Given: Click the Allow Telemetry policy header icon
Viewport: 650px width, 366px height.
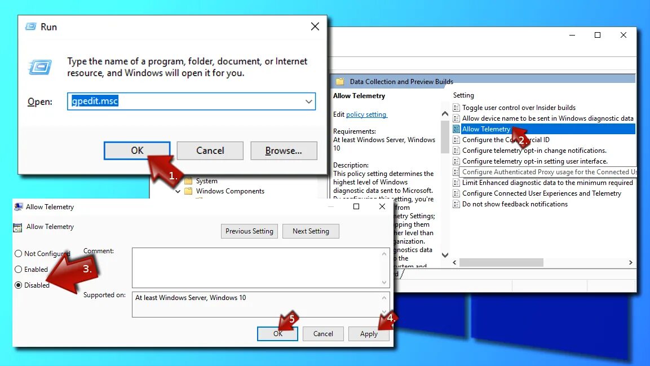Looking at the screenshot, I should click(x=17, y=227).
